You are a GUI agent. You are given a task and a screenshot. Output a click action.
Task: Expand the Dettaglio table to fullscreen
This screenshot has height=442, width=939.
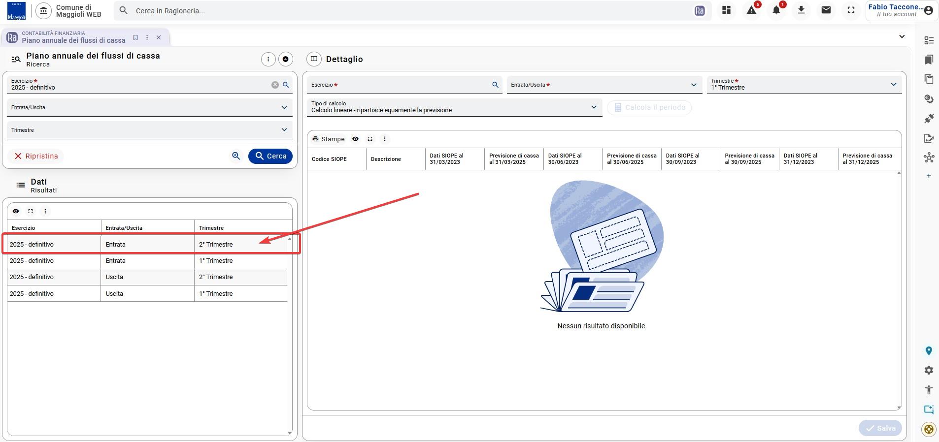pyautogui.click(x=370, y=139)
